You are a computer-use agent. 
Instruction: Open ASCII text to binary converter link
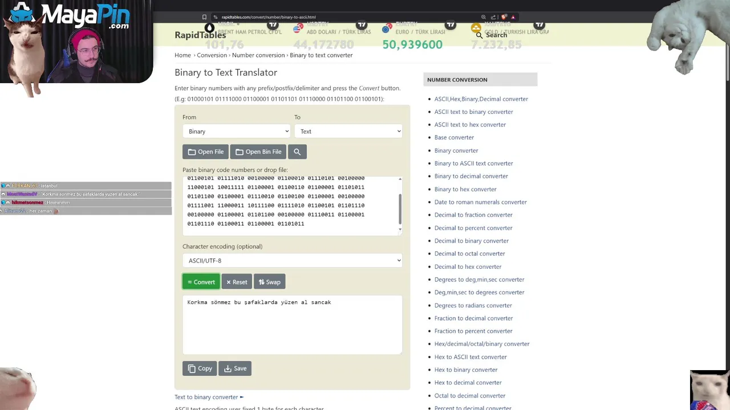pyautogui.click(x=474, y=112)
